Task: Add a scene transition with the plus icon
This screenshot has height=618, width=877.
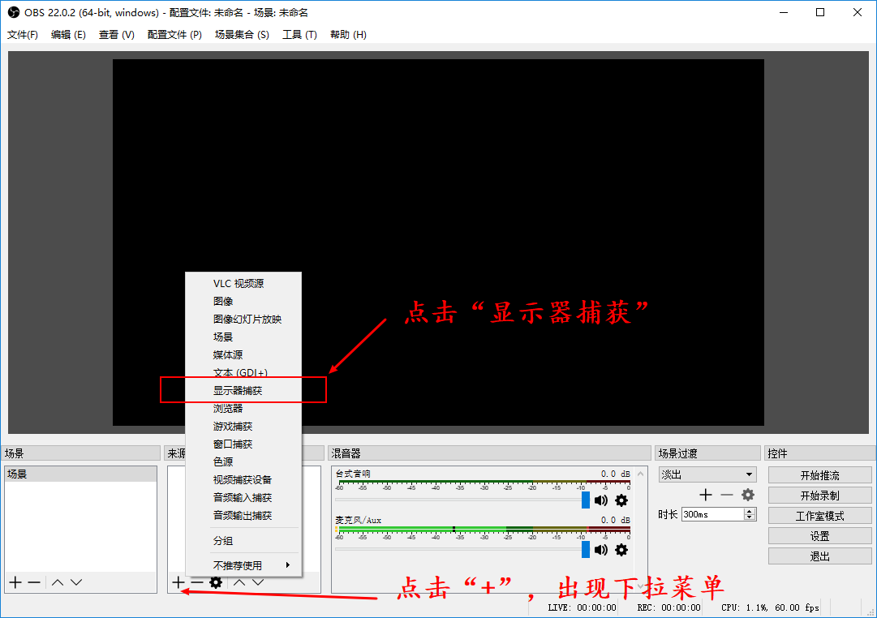Action: click(x=706, y=495)
